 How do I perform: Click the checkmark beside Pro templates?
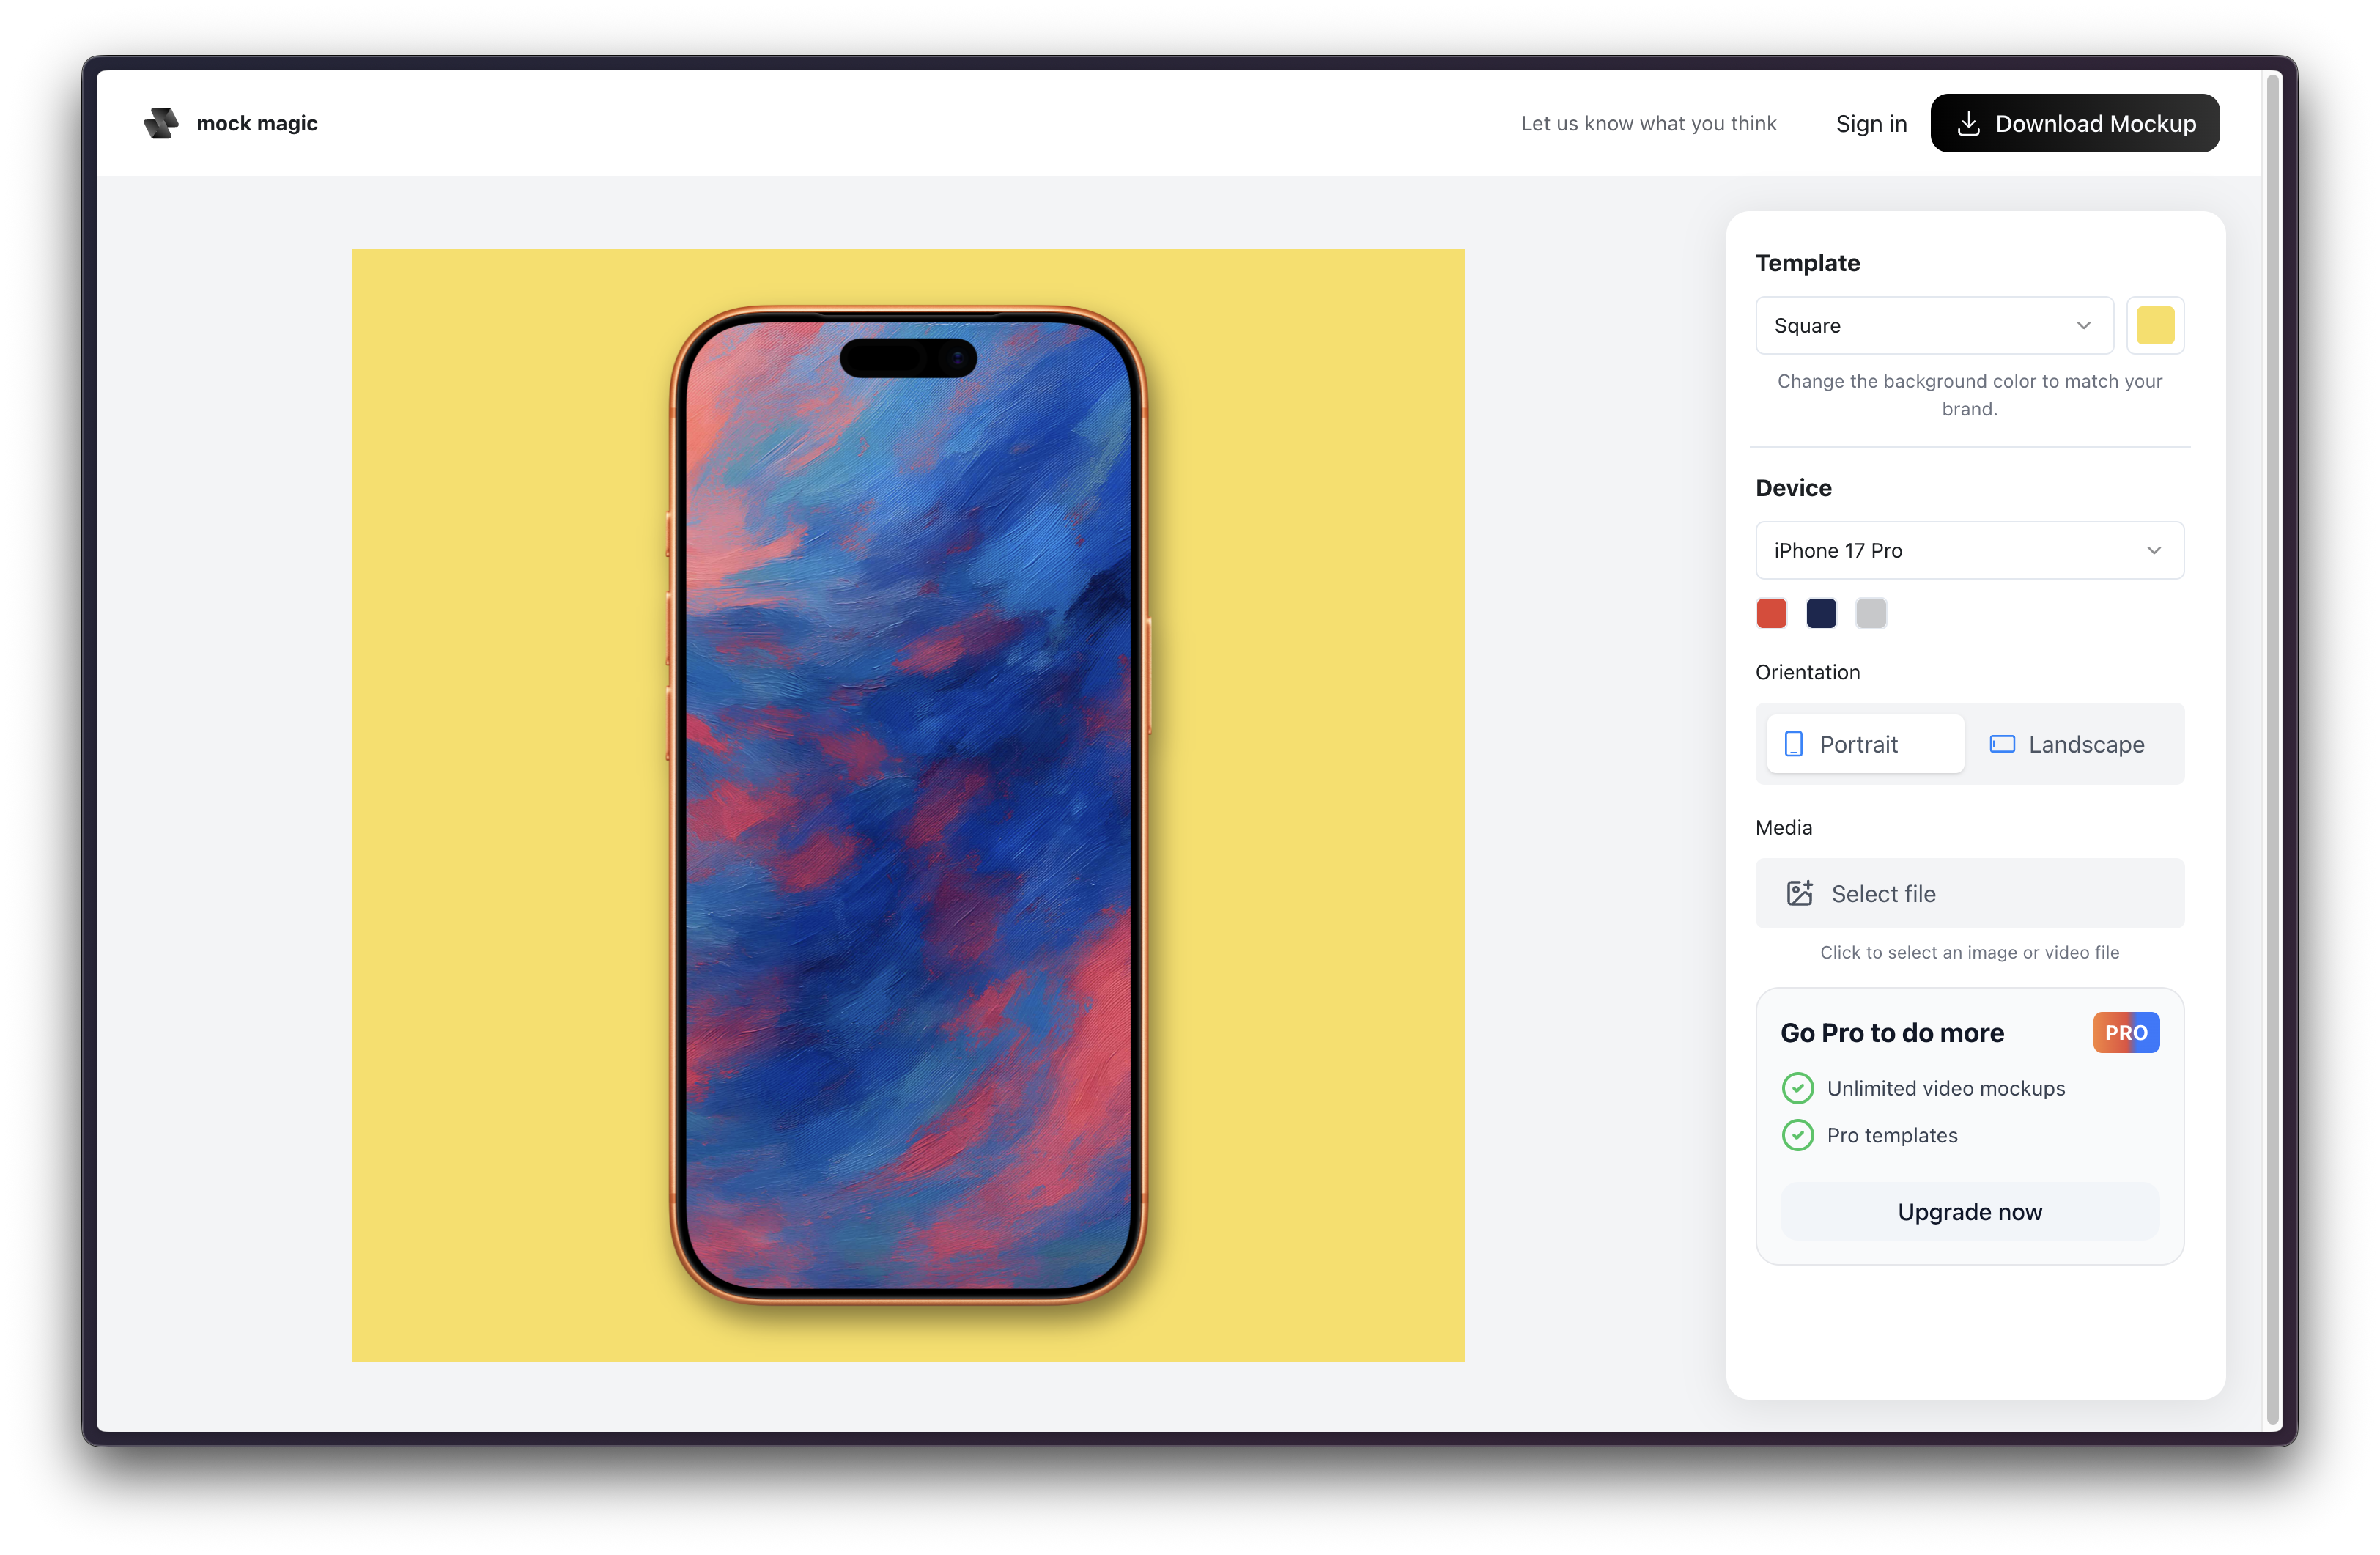(1798, 1135)
